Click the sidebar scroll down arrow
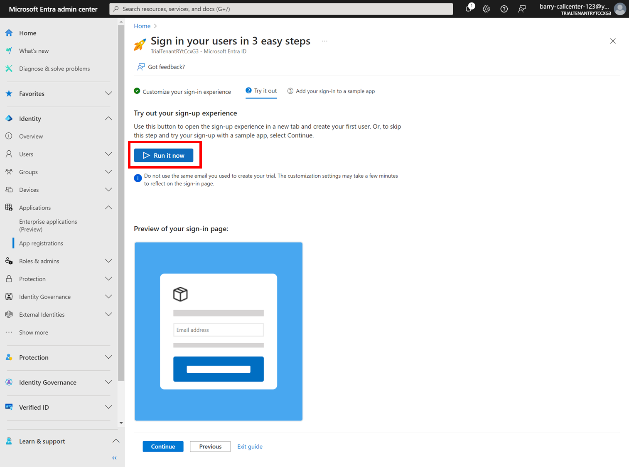The image size is (629, 467). click(x=121, y=423)
